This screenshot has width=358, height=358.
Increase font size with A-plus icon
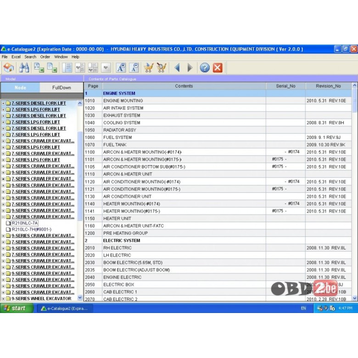click(x=121, y=67)
